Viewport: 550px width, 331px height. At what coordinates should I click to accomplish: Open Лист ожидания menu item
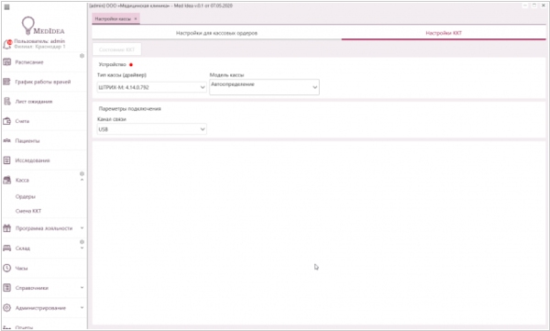tap(34, 102)
